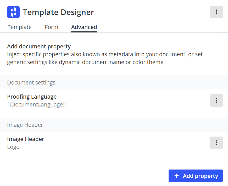Click the {{DocumentLanguage}} placeholder text

click(x=37, y=104)
